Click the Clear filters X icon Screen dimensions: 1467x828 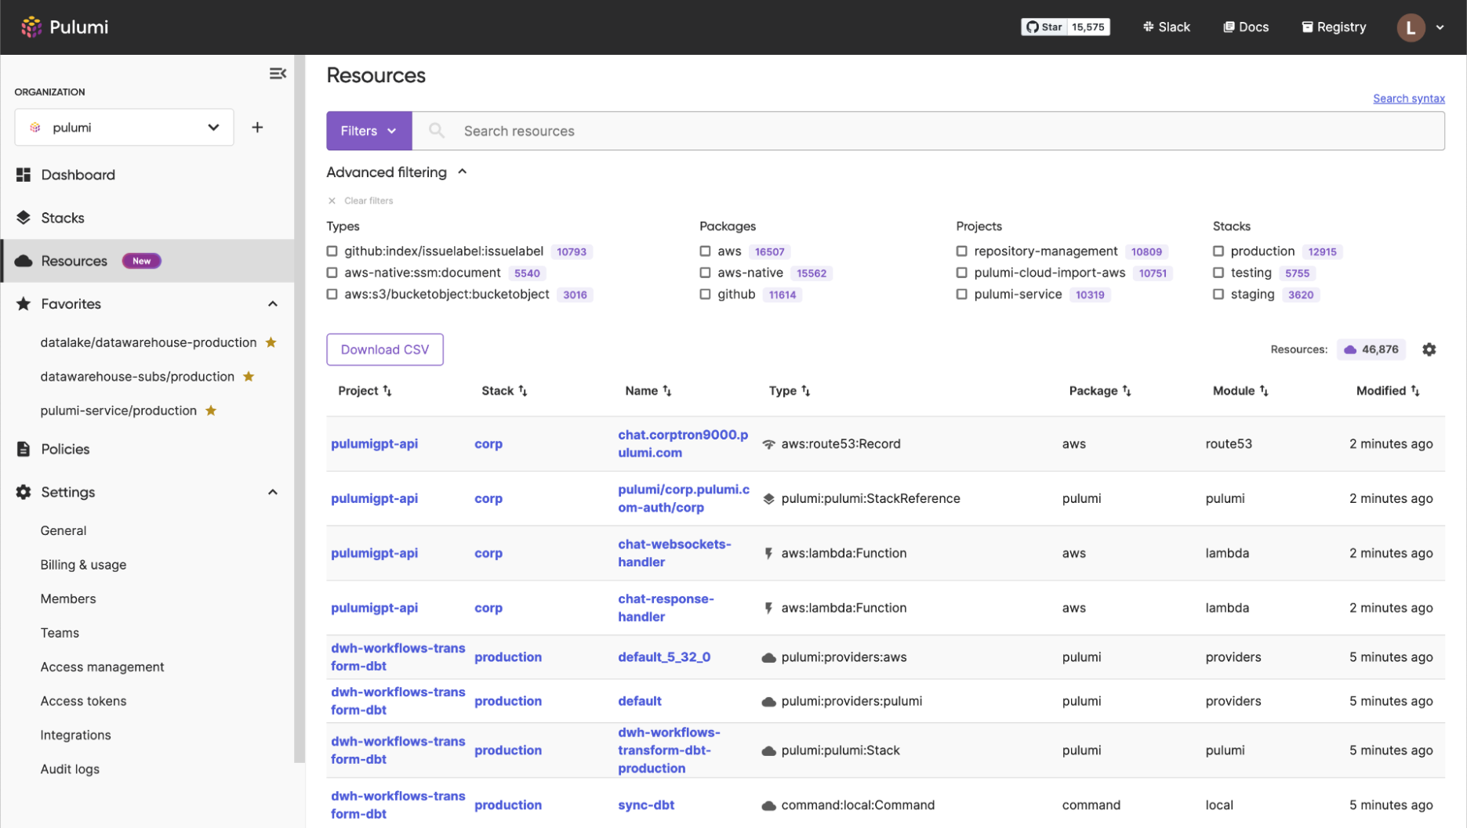(332, 201)
